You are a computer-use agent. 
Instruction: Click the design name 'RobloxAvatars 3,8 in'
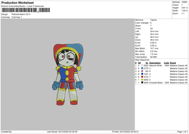click(21, 14)
